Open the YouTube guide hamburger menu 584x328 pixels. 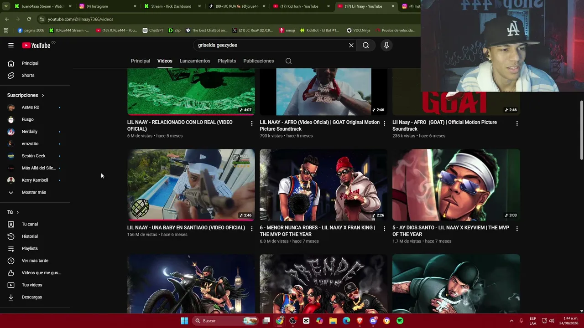coord(11,45)
